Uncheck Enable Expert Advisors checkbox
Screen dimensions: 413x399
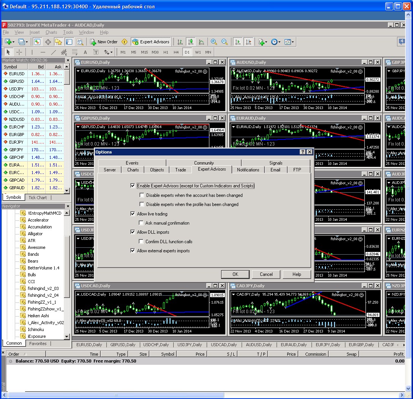[133, 186]
